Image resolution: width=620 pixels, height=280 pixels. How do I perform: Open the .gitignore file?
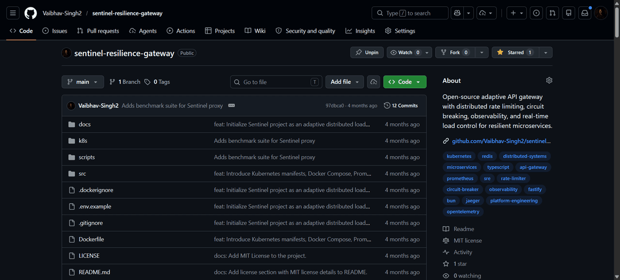coord(91,223)
